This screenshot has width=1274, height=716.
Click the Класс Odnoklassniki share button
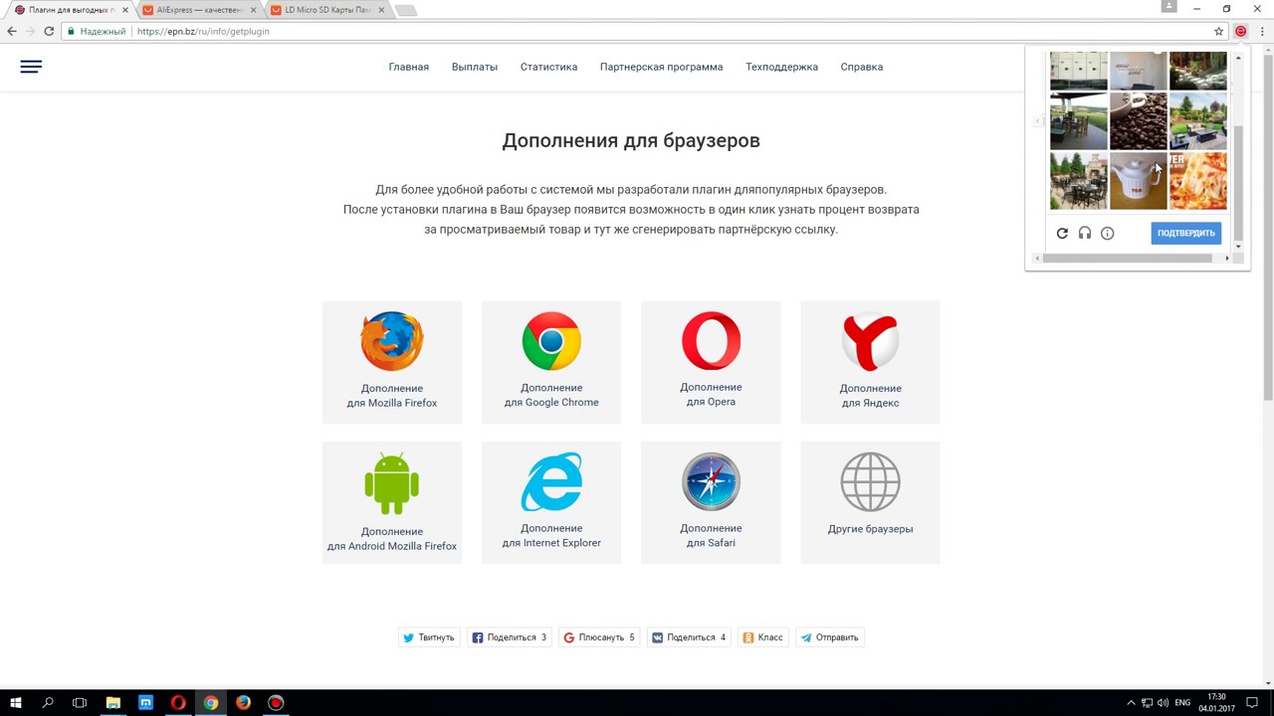[763, 637]
